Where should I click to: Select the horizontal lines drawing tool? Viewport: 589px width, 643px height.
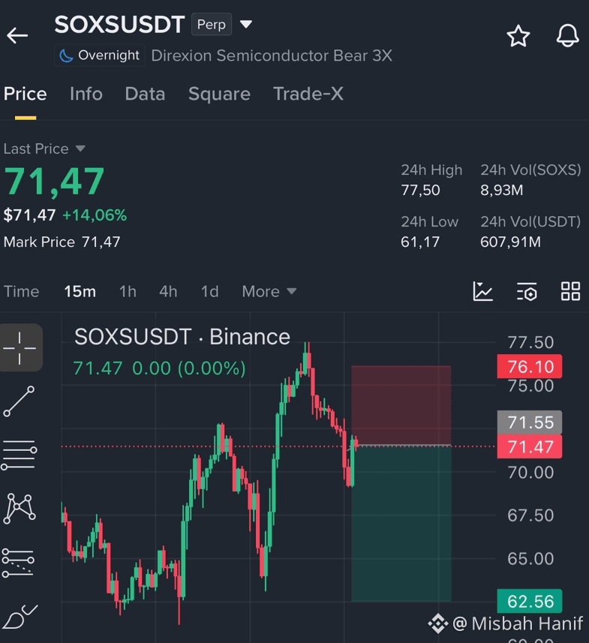pyautogui.click(x=19, y=455)
